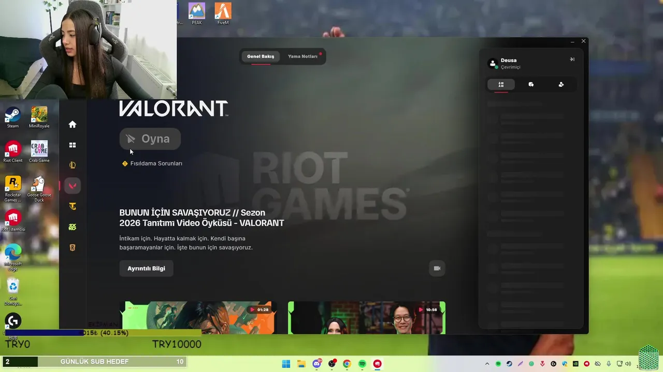Open the 01:28 video thumbnail

click(198, 318)
